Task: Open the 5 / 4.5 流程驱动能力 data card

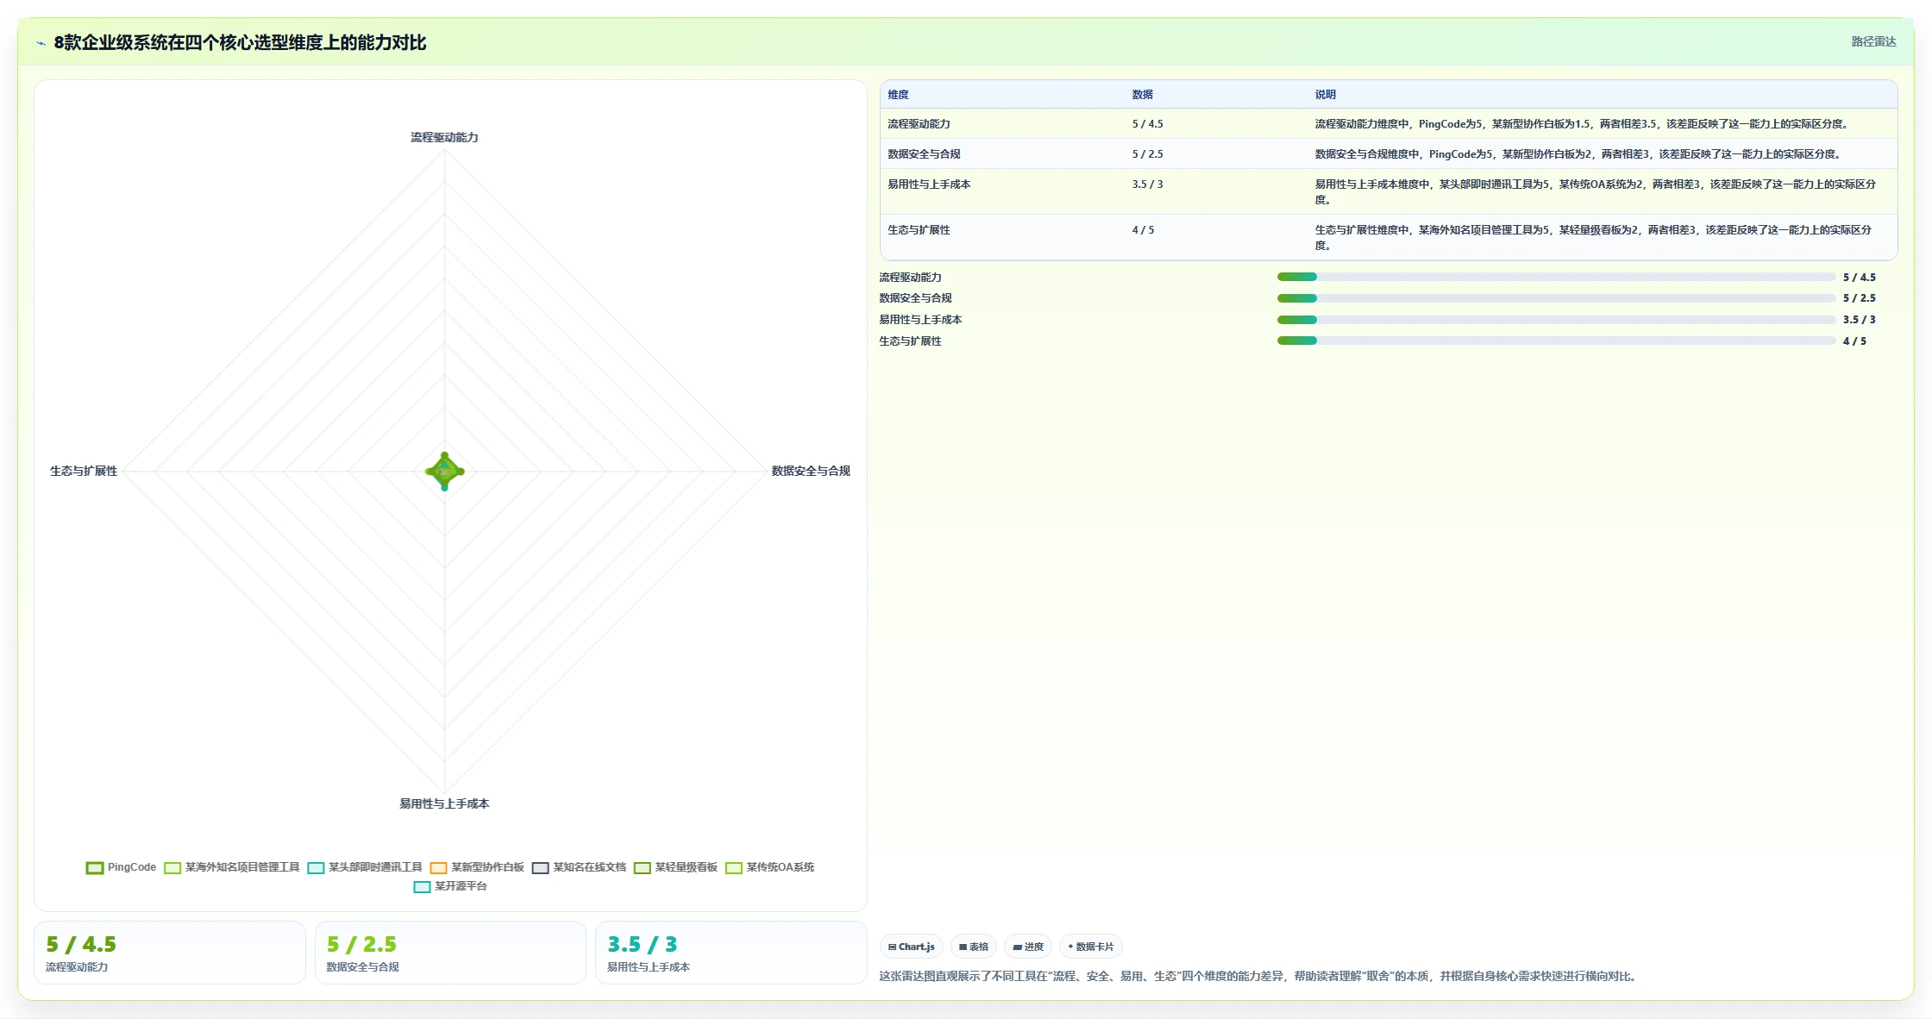Action: click(170, 953)
